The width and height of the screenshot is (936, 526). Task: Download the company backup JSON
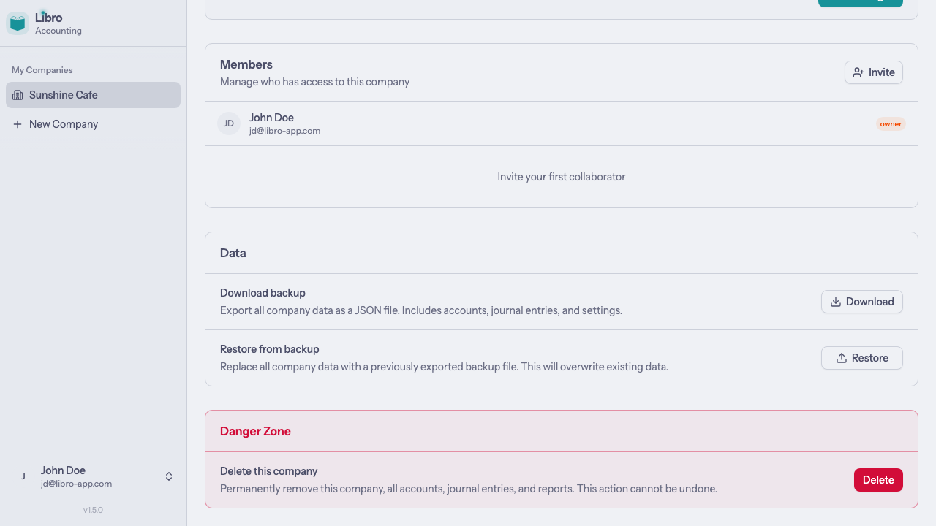(862, 301)
